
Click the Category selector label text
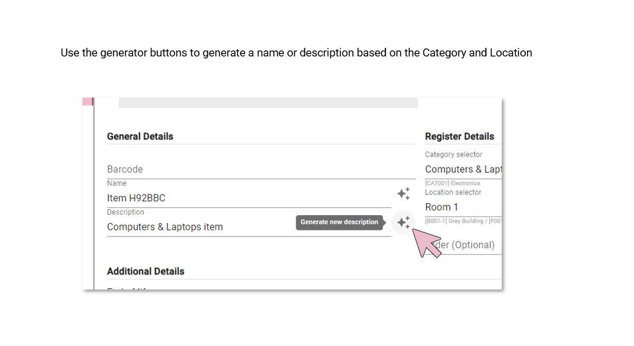[453, 155]
